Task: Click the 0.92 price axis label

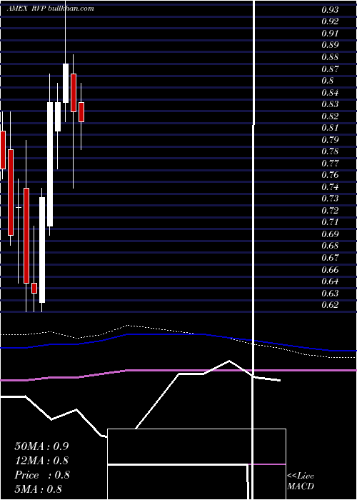Action: pos(330,21)
